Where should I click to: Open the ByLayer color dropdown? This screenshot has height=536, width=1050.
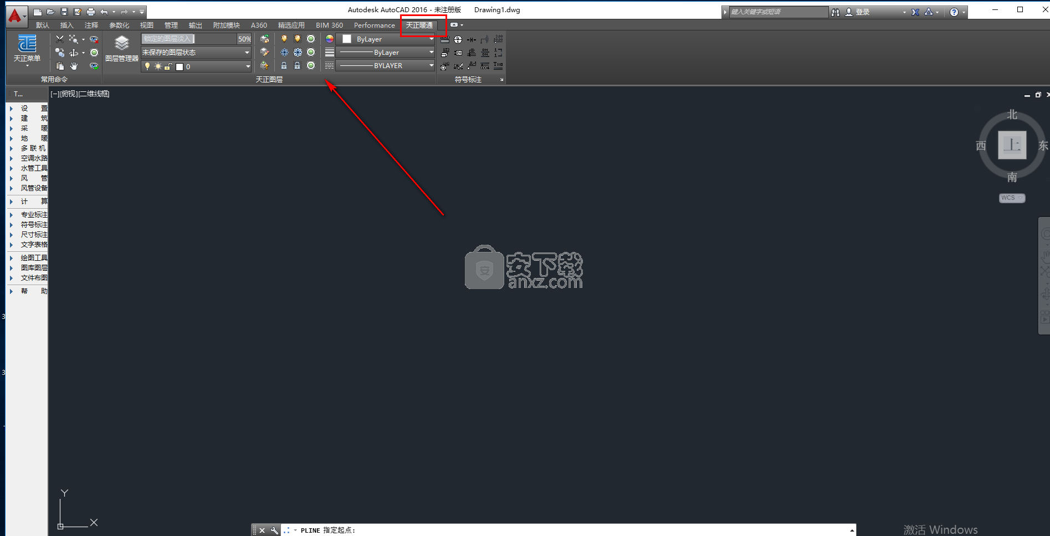coord(386,39)
